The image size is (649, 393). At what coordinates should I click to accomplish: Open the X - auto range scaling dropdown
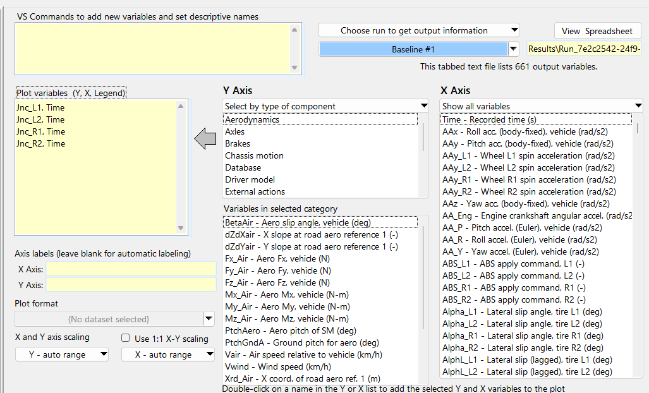168,354
